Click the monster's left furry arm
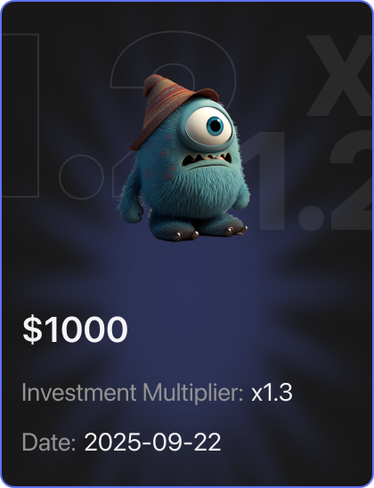This screenshot has width=374, height=488. tap(130, 200)
